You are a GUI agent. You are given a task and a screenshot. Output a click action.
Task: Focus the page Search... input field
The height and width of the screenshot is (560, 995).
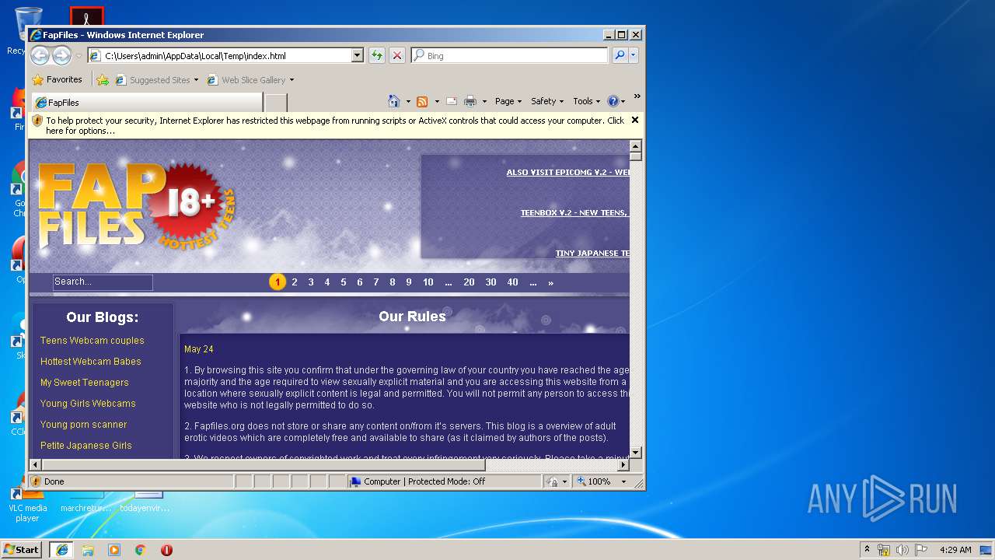click(x=103, y=282)
